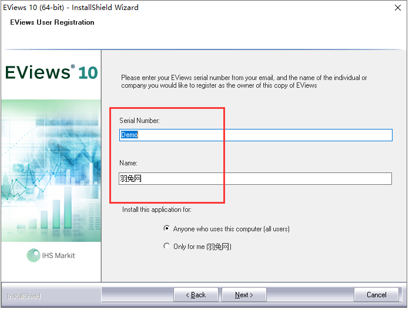Click the window title bar text
409x309 pixels.
pyautogui.click(x=71, y=8)
